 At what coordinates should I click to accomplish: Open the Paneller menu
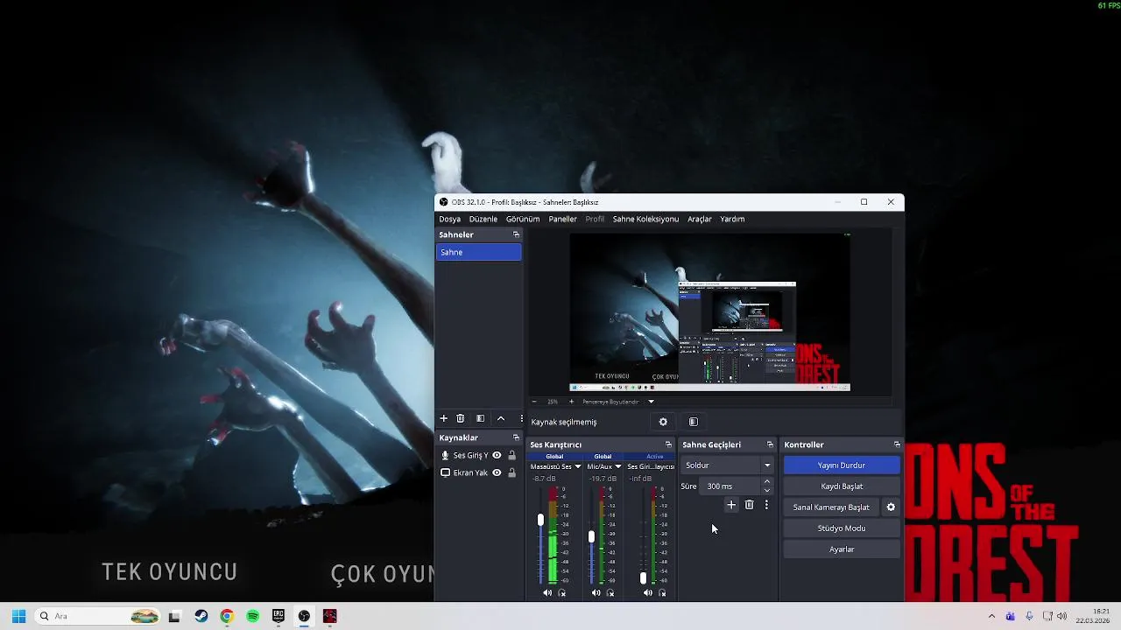[562, 219]
